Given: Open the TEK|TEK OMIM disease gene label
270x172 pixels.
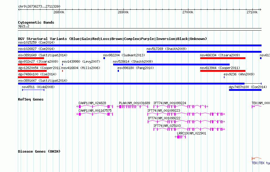Looking at the screenshot, I should point(261,163).
